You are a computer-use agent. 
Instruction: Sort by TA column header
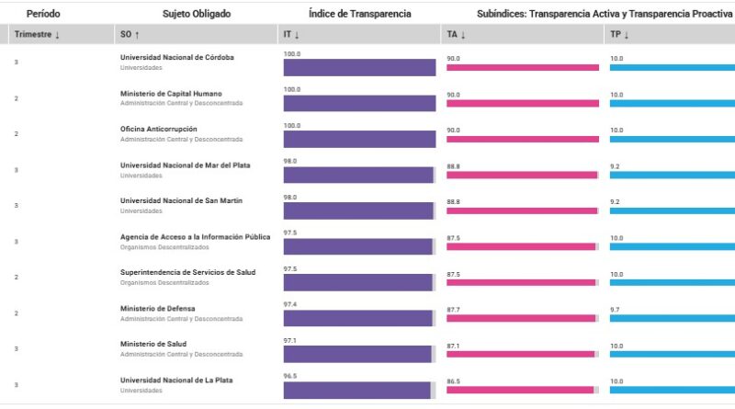coord(457,35)
